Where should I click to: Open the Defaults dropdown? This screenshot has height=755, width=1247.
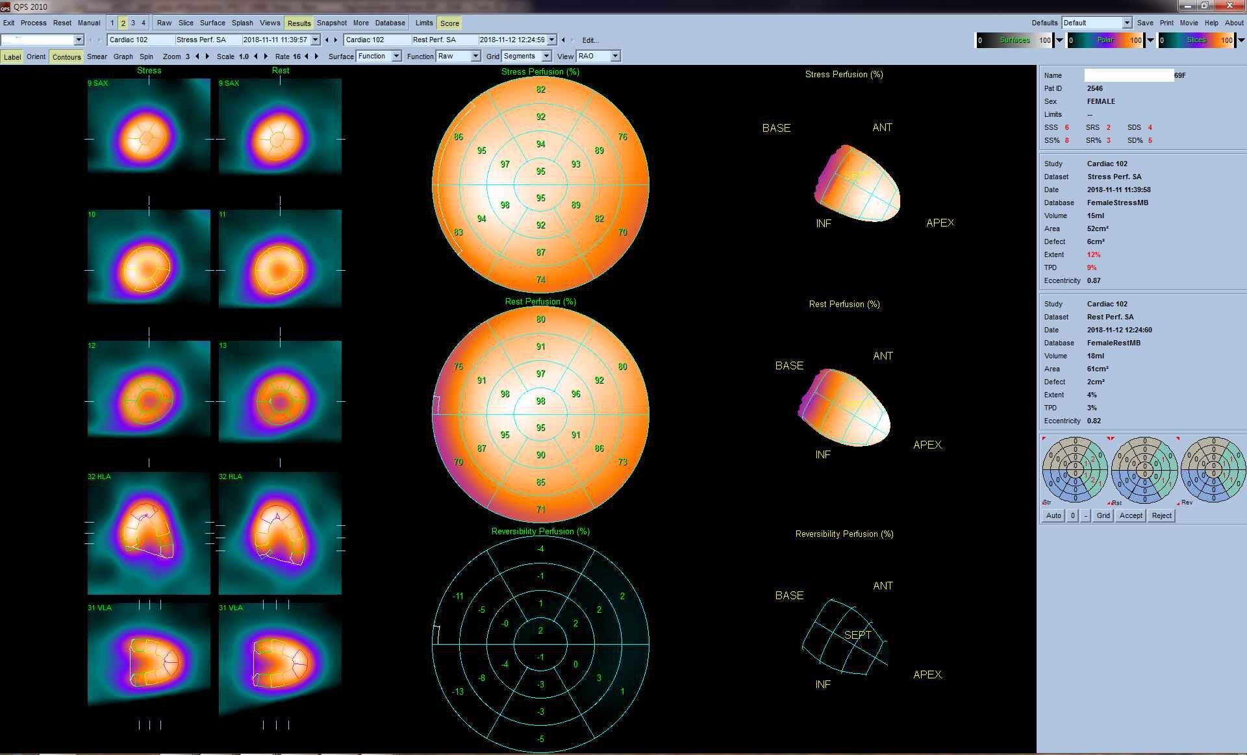[1097, 23]
